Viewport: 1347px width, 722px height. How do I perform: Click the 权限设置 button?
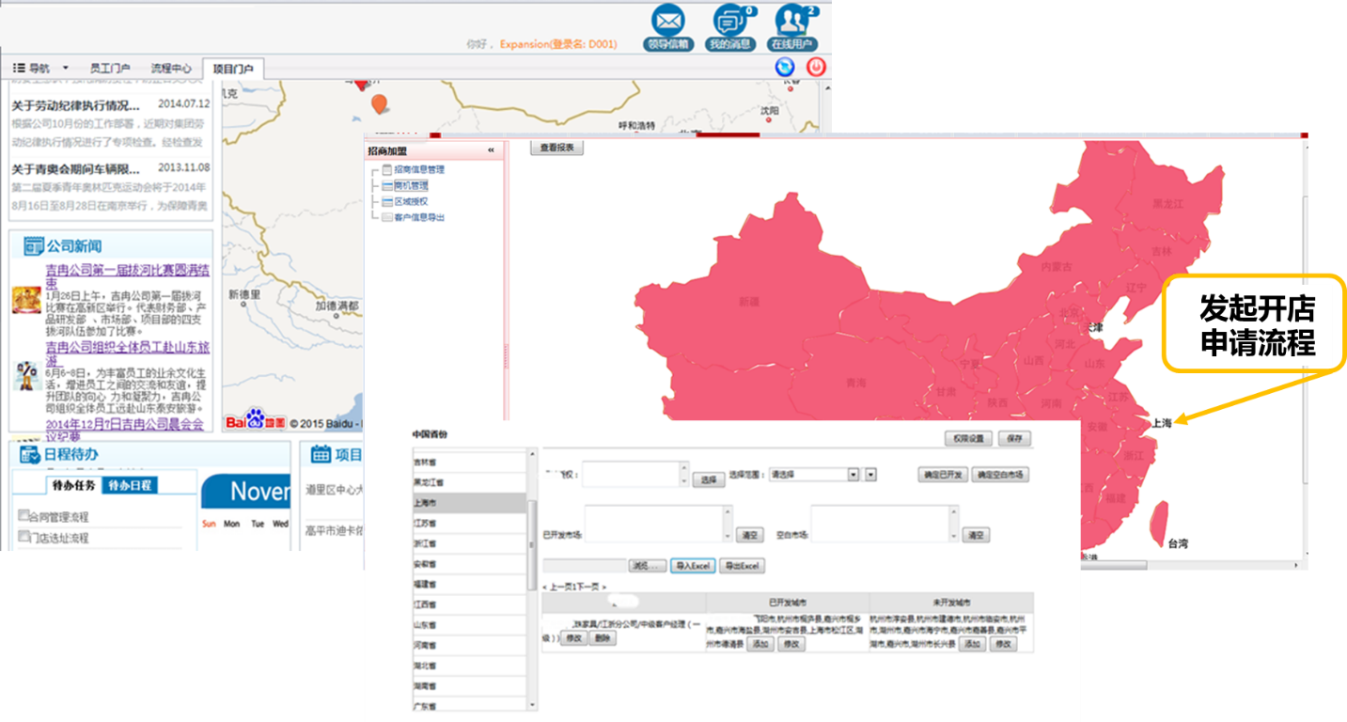coord(968,438)
